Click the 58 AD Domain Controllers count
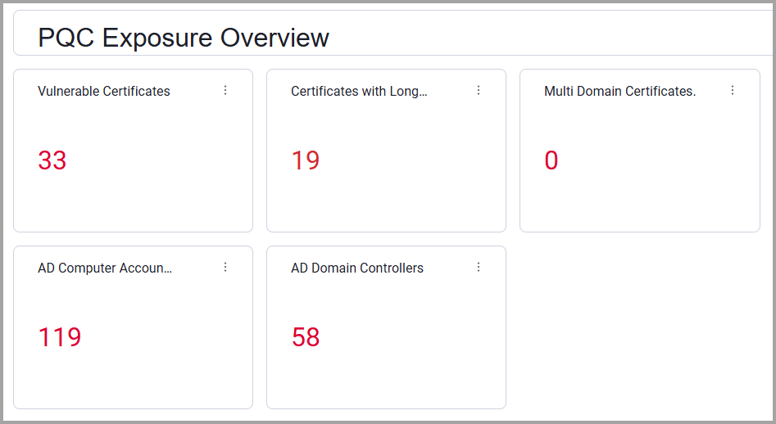The image size is (776, 424). 306,337
